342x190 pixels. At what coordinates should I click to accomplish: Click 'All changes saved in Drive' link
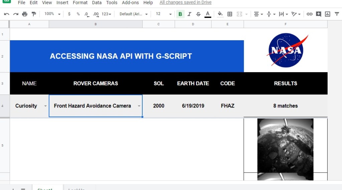pos(185,3)
